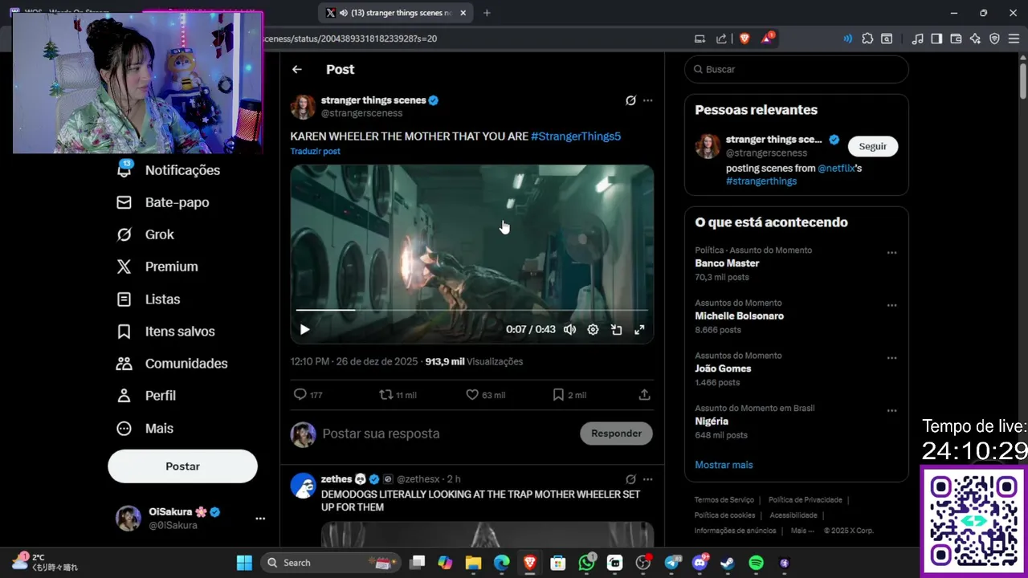The image size is (1028, 578).
Task: Open Perfil in sidebar
Action: (147, 395)
